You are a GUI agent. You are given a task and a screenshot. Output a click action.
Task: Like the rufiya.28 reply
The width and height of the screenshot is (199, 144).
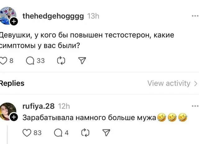(28, 133)
